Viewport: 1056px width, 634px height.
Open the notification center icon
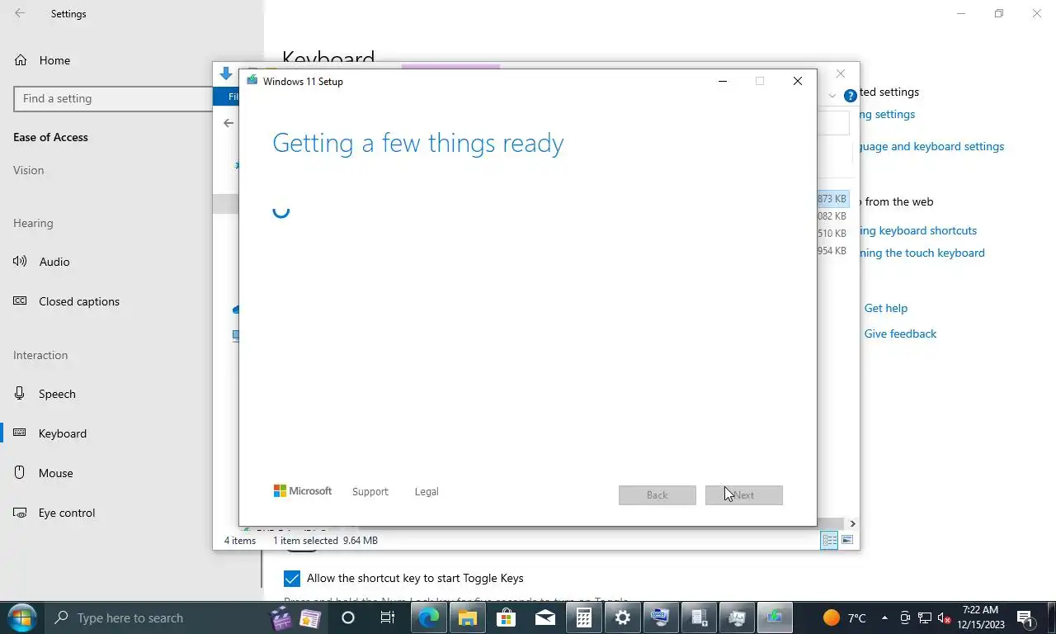[1025, 618]
